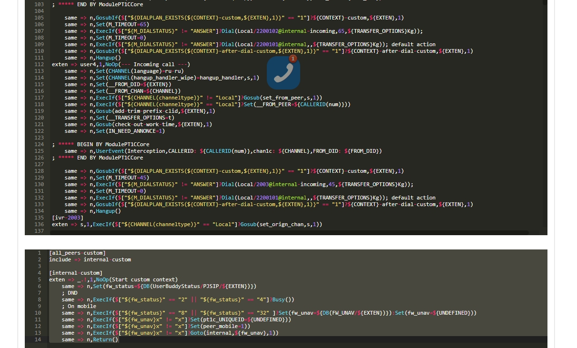Click the [internal-custom] context header
This screenshot has width=577, height=348.
pos(75,273)
